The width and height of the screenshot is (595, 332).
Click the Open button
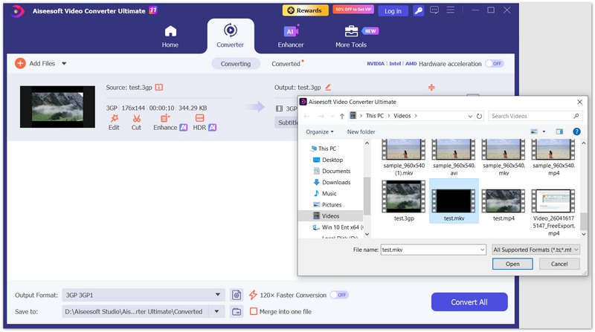512,264
